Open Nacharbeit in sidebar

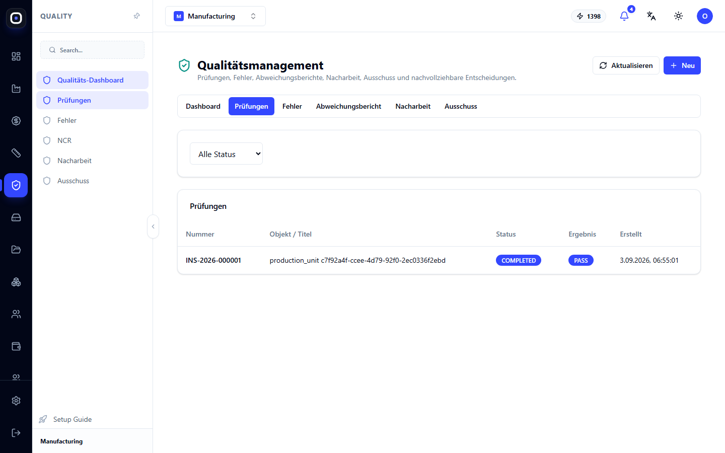tap(92, 161)
